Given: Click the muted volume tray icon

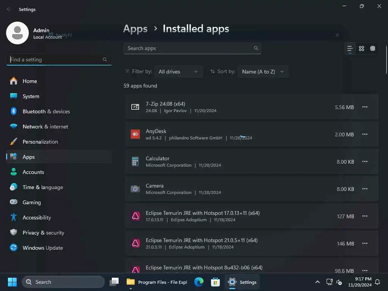Looking at the screenshot, I should coord(339,282).
